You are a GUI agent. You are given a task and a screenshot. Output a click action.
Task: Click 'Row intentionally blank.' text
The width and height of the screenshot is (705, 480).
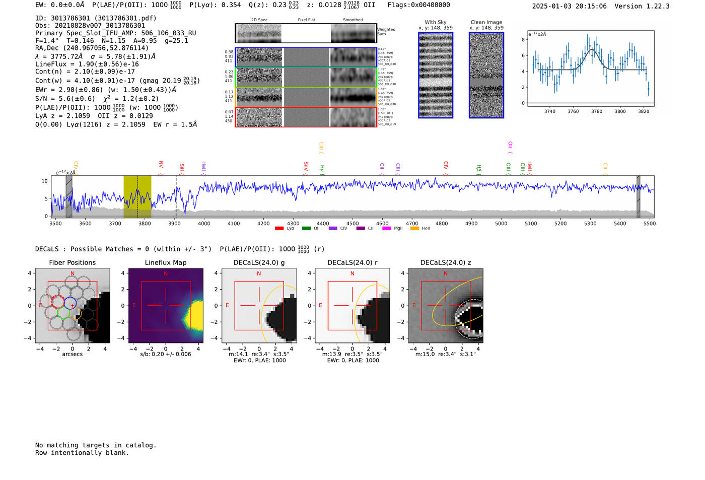point(82,453)
